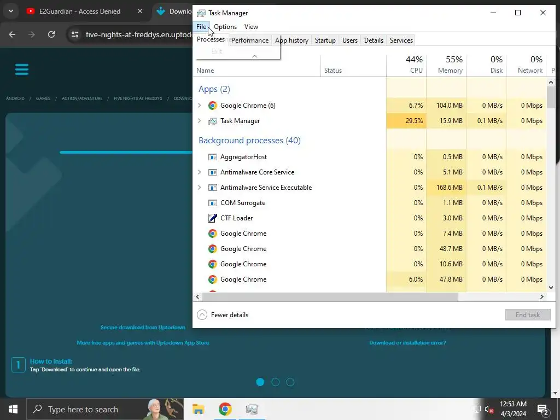Switch to the Details tab
This screenshot has height=420, width=560.
tap(374, 40)
